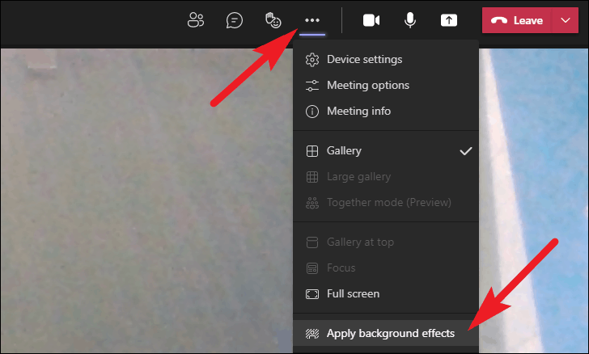
Task: Open the participants panel icon
Action: 196,20
